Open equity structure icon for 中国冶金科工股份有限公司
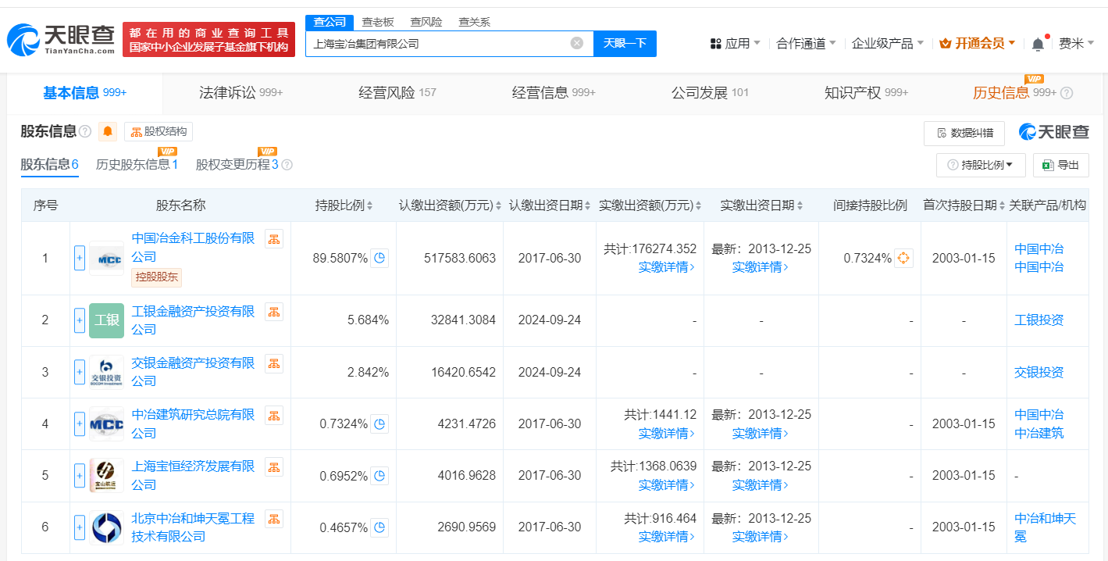The image size is (1108, 561). point(274,239)
